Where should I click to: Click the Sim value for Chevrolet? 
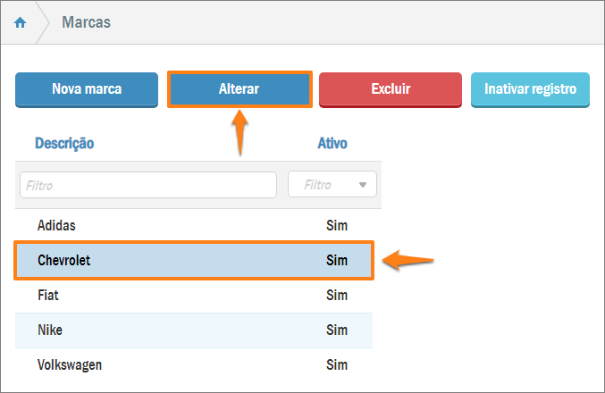click(337, 261)
